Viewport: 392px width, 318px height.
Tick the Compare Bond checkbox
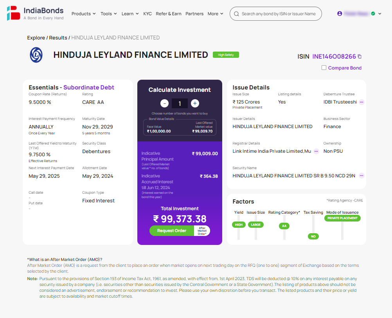324,68
